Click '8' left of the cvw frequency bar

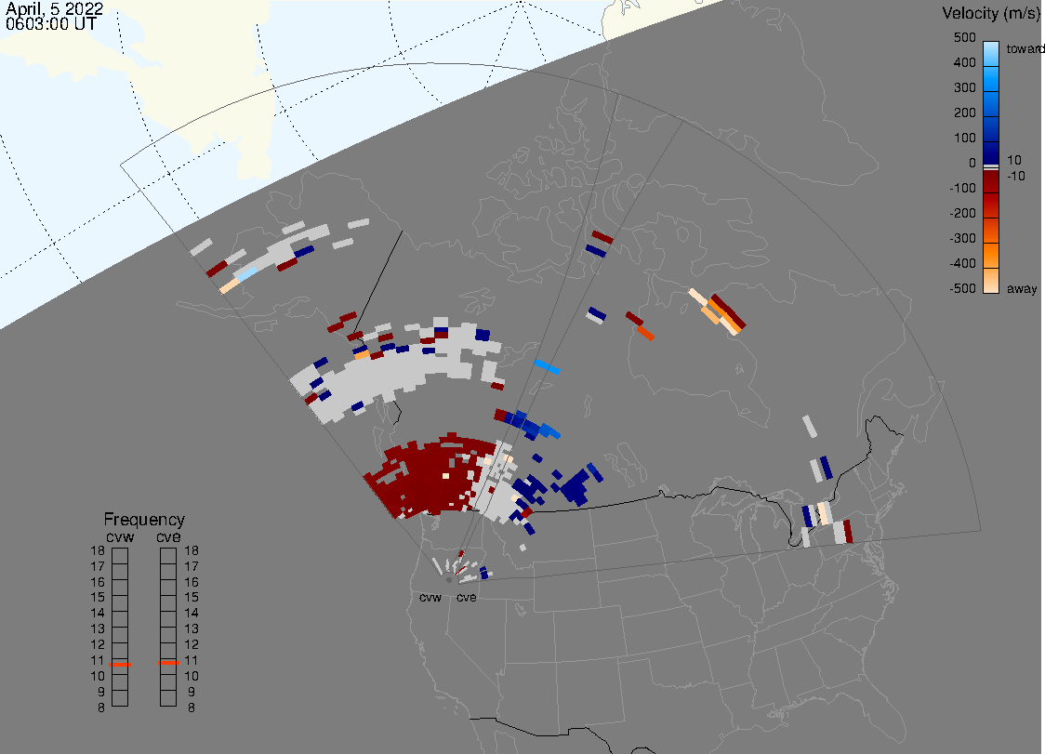(x=101, y=708)
